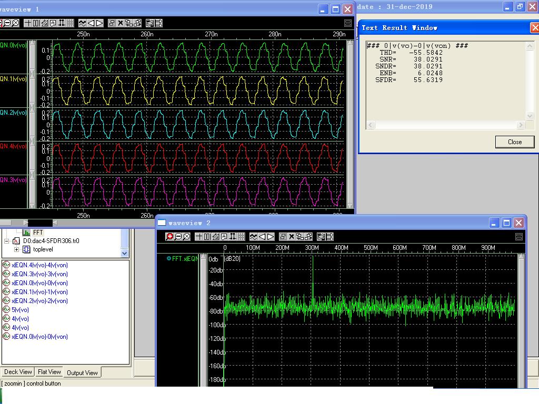
Task: Click zoom out icon in waveview 2 toolbar
Action: click(x=178, y=237)
